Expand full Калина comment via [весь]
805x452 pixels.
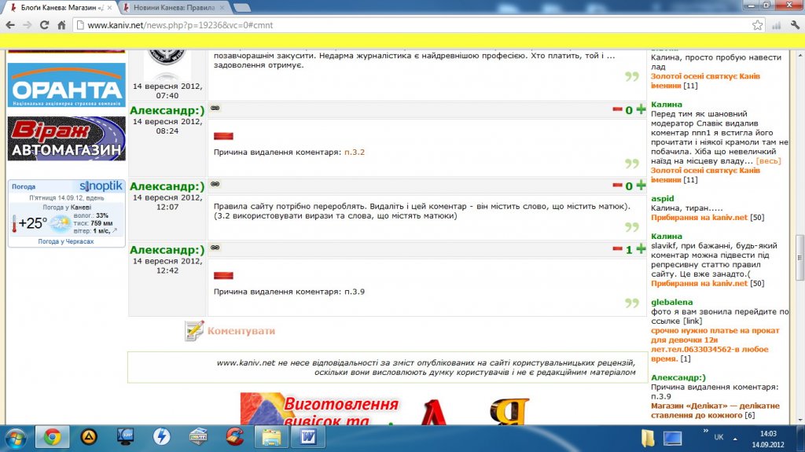pos(769,161)
